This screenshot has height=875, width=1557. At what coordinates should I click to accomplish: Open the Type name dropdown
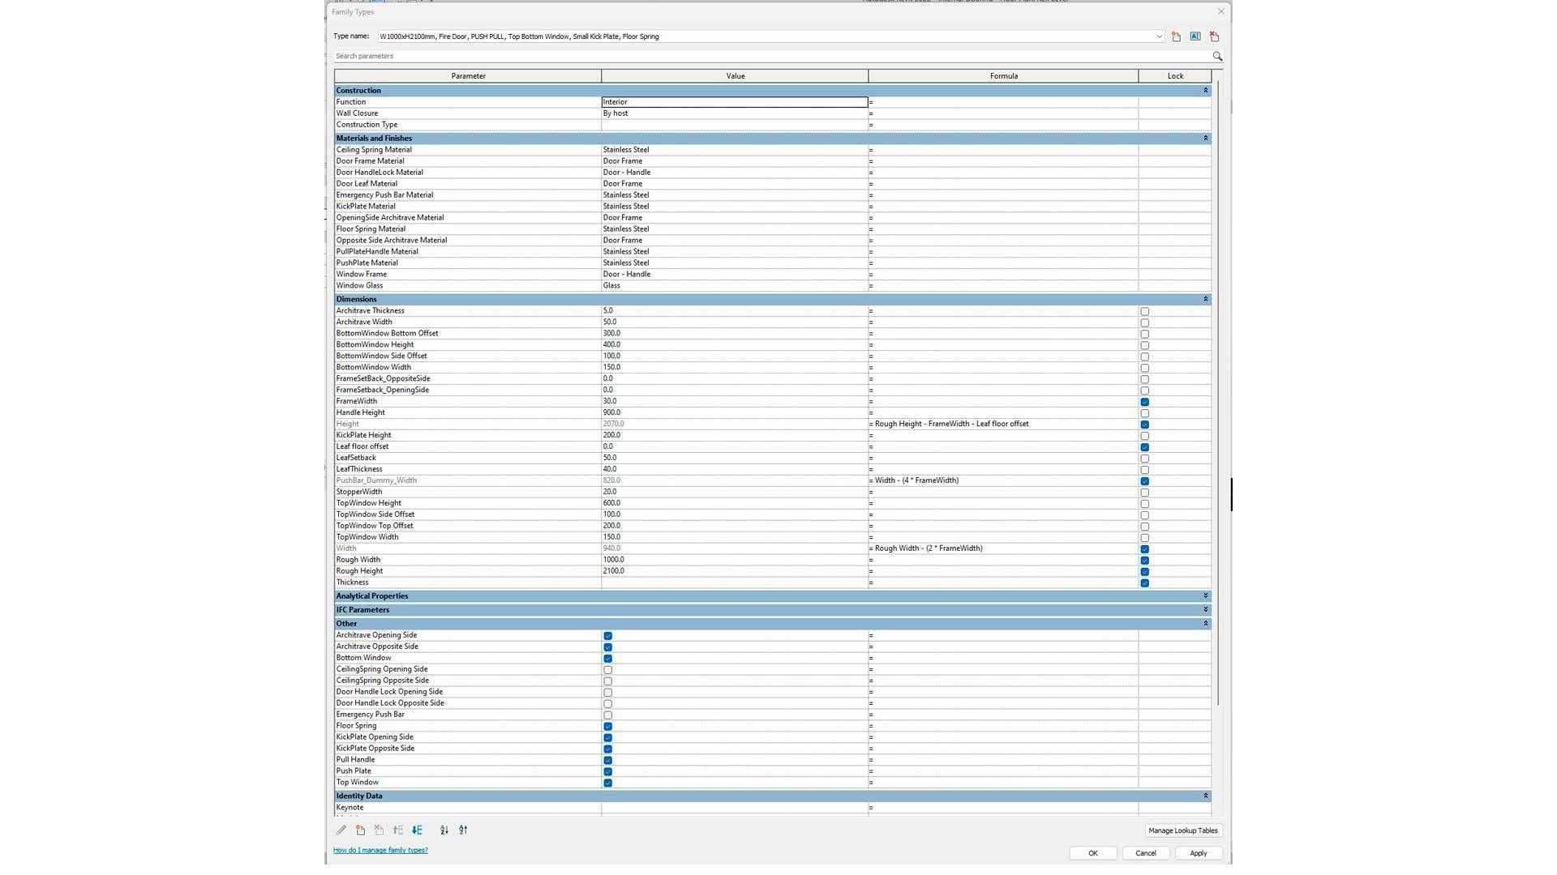[1158, 36]
